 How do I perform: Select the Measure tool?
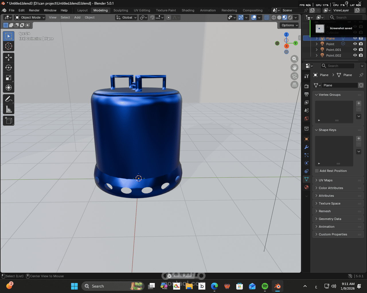pyautogui.click(x=9, y=109)
